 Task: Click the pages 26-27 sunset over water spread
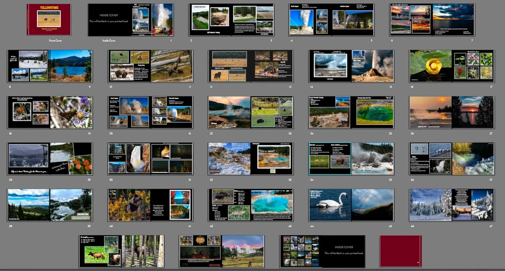[x=451, y=112]
